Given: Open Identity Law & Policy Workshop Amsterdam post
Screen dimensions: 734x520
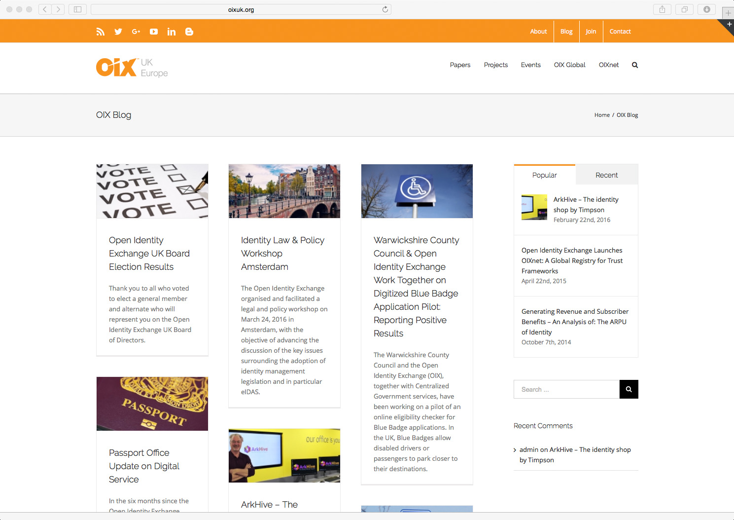Looking at the screenshot, I should (282, 254).
